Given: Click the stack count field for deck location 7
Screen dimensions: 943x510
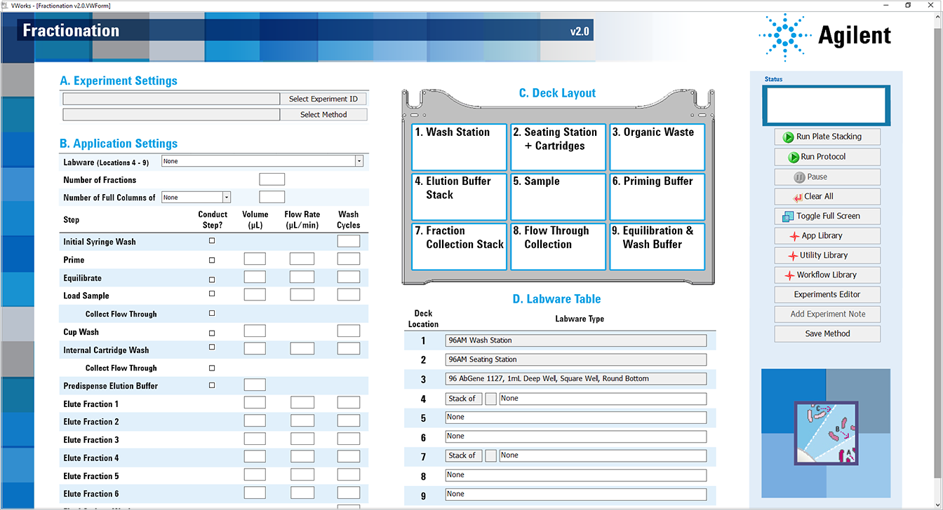Looking at the screenshot, I should point(490,455).
